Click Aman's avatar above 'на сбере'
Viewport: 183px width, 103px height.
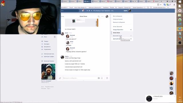(x=67, y=43)
